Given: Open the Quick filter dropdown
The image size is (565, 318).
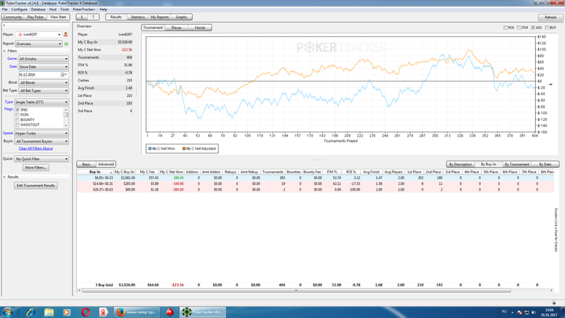Looking at the screenshot, I should tap(41, 159).
